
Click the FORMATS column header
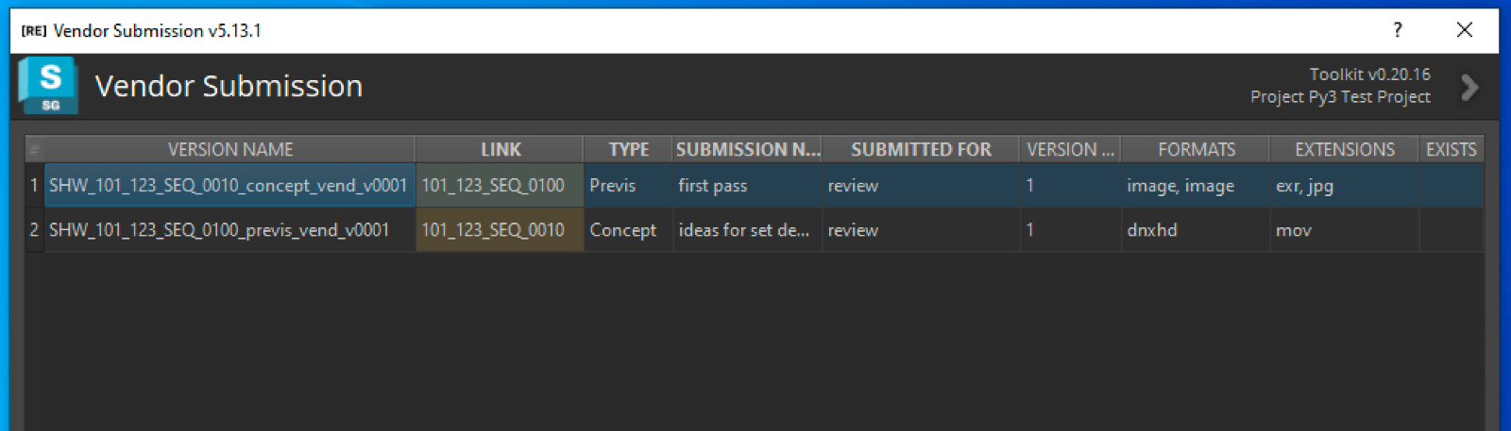tap(1196, 149)
